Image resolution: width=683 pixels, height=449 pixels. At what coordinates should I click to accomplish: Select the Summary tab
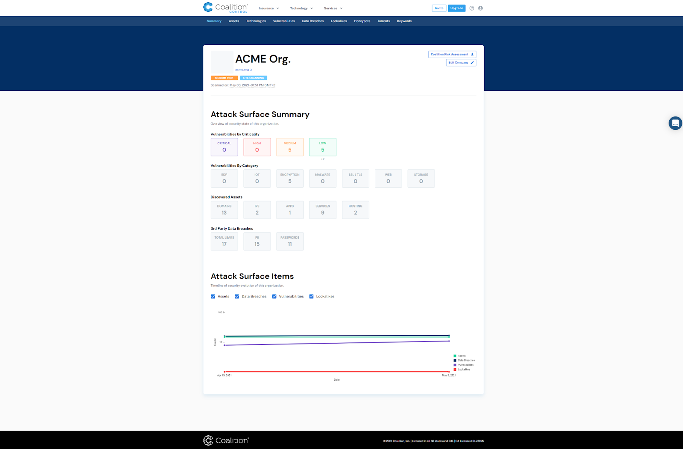(x=214, y=21)
